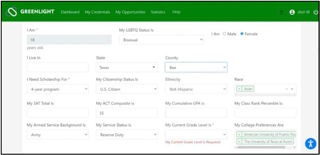Clear all Race selections
This screenshot has width=320, height=155.
286,89
